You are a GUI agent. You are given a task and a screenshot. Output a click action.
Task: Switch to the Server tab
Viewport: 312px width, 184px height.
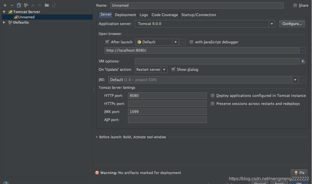click(106, 14)
